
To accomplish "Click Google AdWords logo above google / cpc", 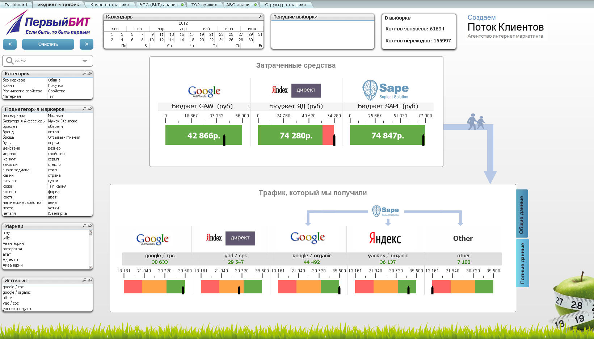I will pos(152,239).
